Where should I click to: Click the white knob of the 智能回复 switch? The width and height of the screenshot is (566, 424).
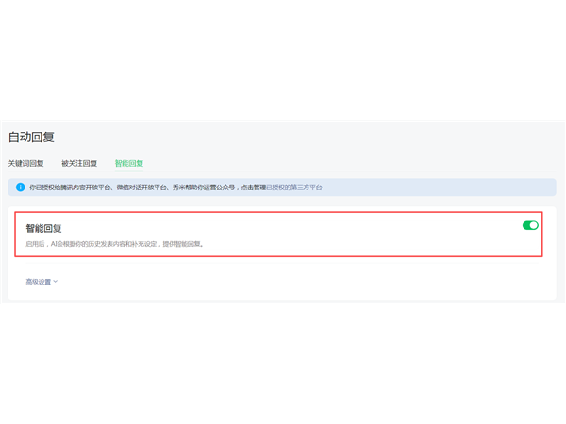coord(534,225)
